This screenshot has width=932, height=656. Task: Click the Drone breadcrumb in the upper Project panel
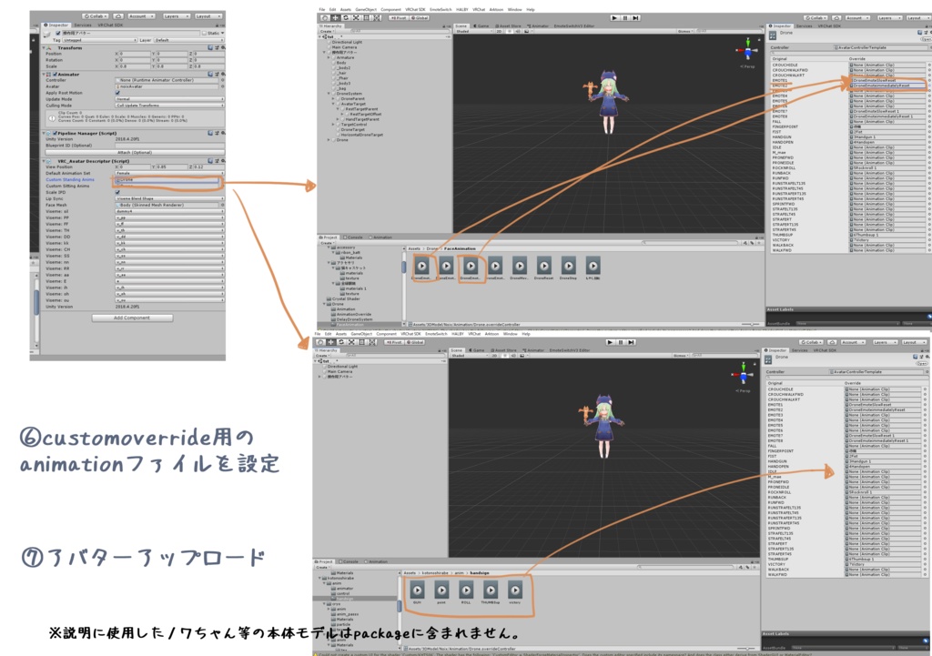[432, 248]
